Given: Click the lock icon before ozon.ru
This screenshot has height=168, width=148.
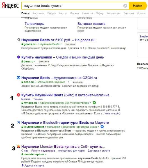Looking at the screenshot, I should click(22, 82).
